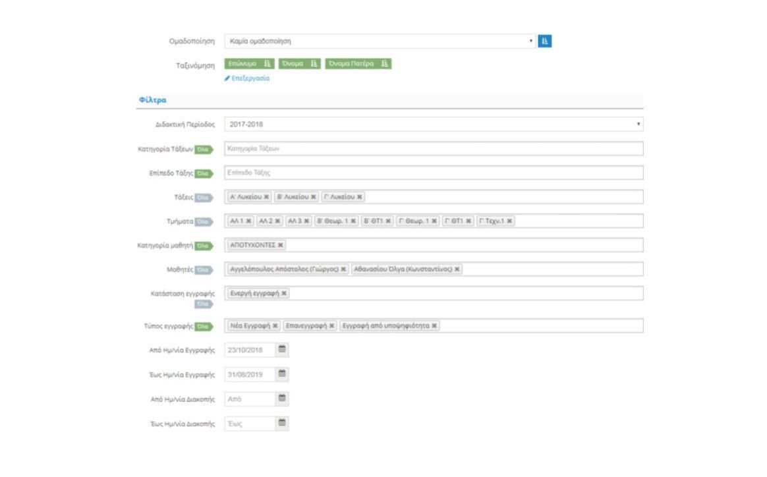The width and height of the screenshot is (767, 477).
Task: Open calendar for Έως Ημ/νία Διακοπής
Action: tap(282, 423)
